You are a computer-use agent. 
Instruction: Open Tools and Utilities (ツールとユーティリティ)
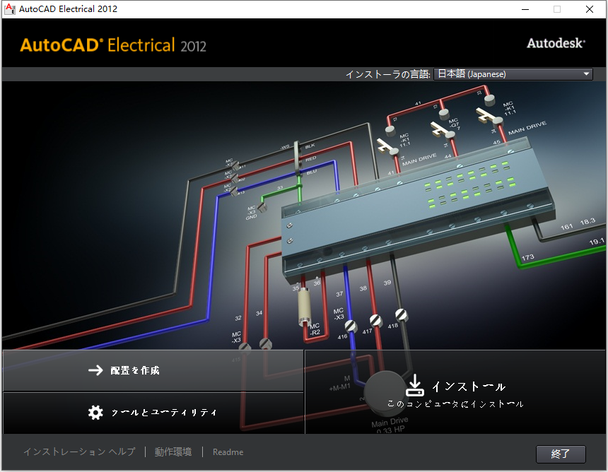click(x=153, y=413)
